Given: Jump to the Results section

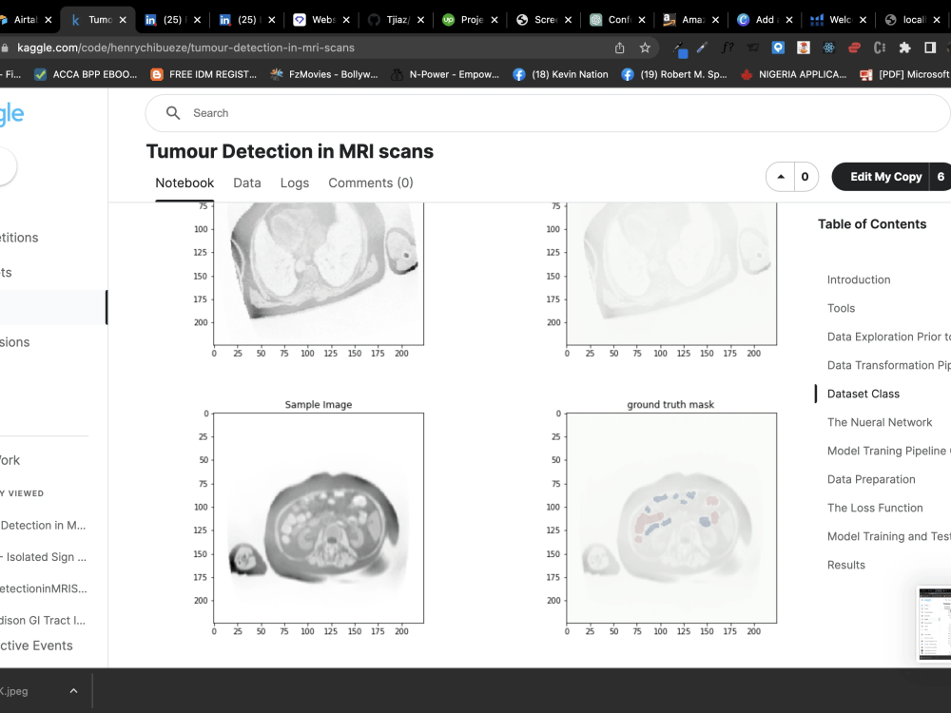Looking at the screenshot, I should click(846, 565).
